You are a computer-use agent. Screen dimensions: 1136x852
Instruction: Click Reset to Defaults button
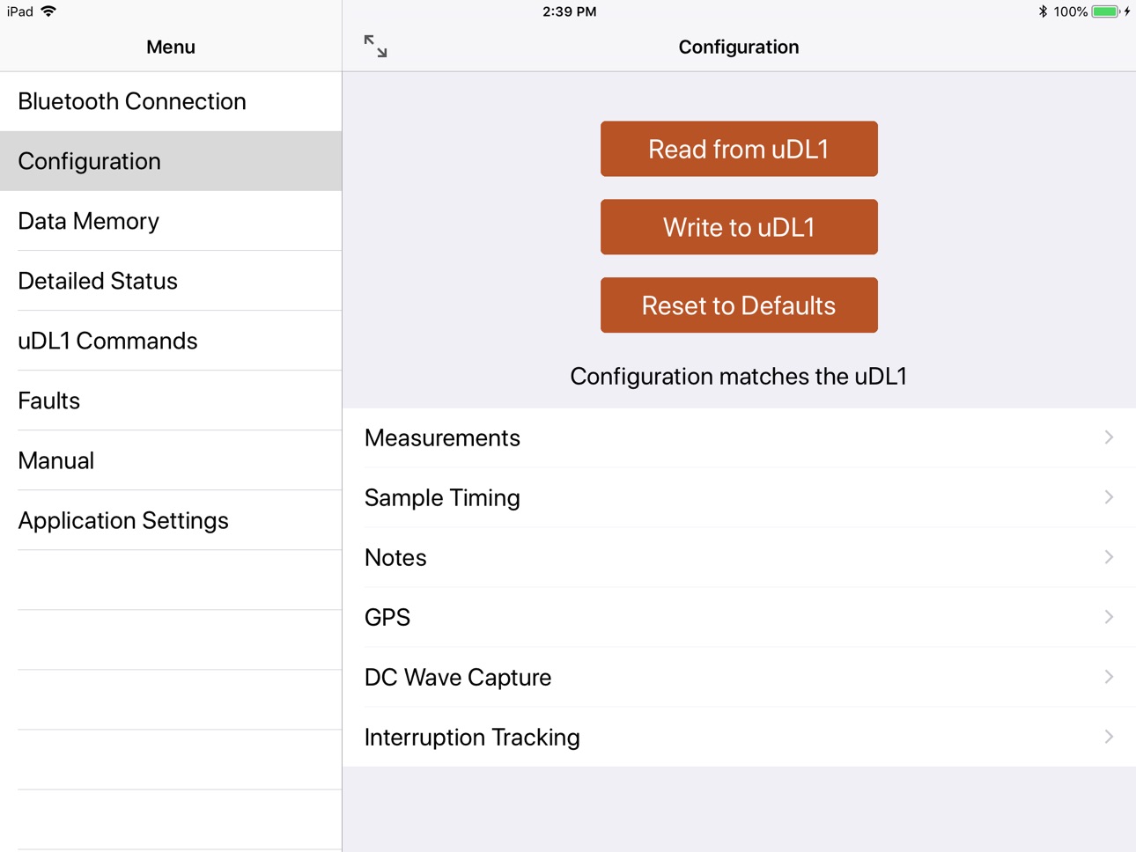tap(739, 305)
